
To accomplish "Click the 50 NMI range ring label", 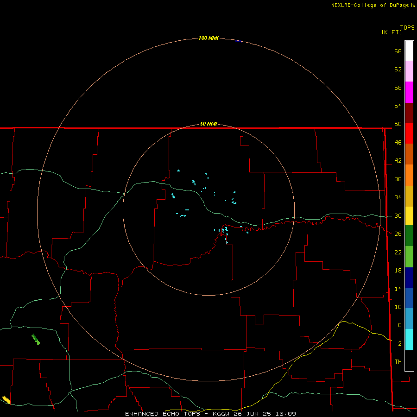I will [208, 124].
